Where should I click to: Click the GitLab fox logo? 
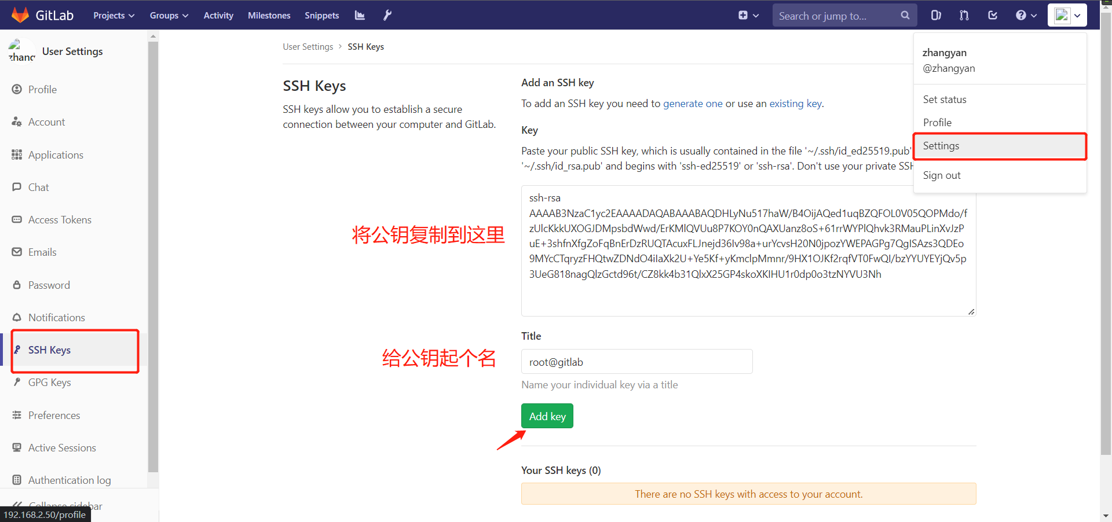coord(20,15)
